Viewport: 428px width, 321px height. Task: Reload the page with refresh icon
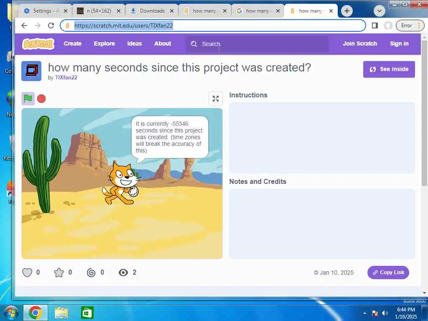(x=51, y=25)
